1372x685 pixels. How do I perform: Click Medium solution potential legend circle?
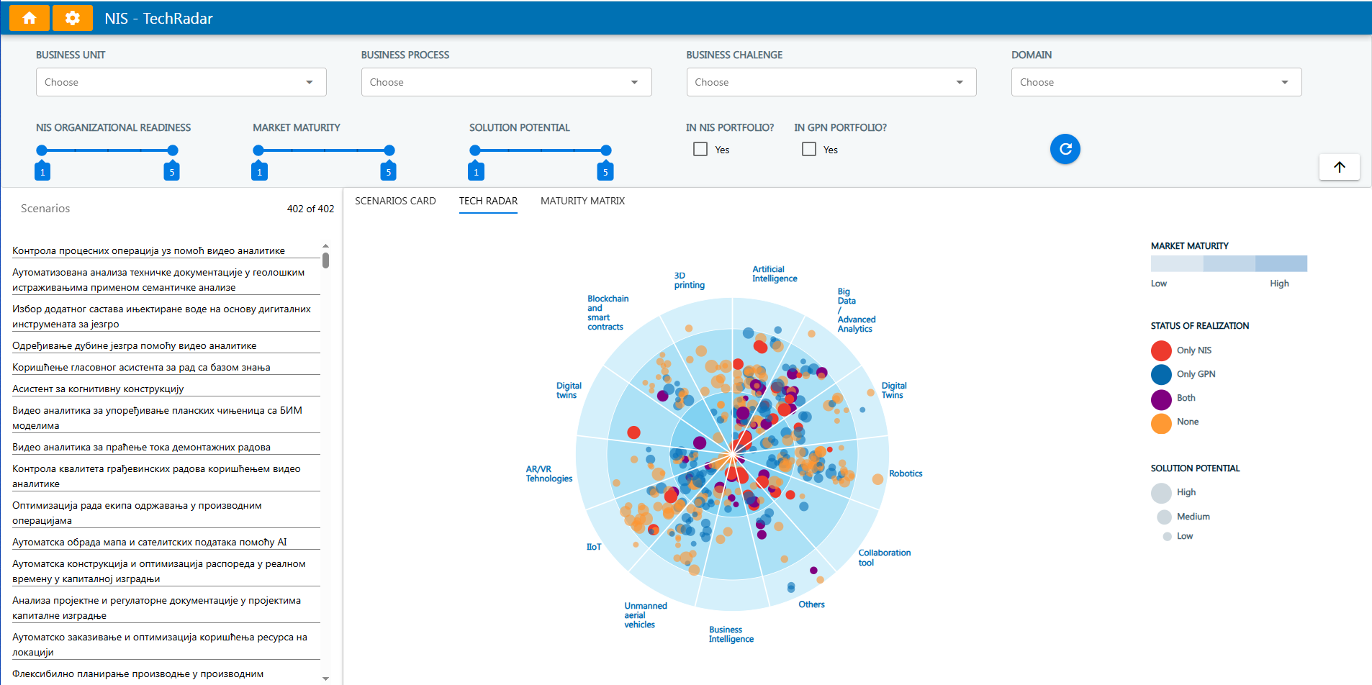coord(1164,517)
